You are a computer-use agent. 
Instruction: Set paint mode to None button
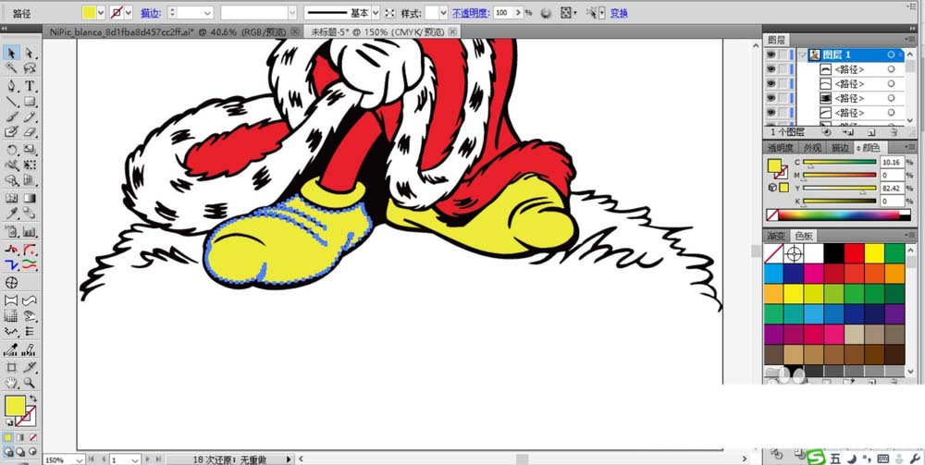tap(33, 438)
